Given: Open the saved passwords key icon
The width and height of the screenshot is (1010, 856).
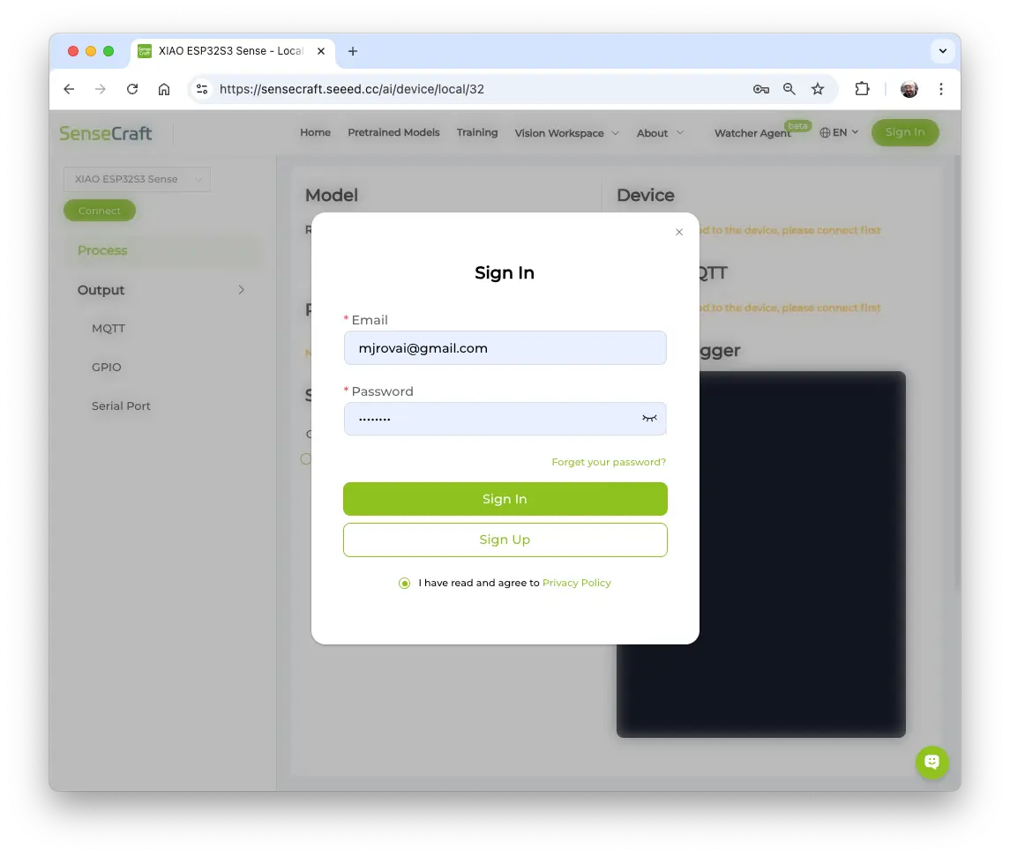Looking at the screenshot, I should [x=760, y=89].
